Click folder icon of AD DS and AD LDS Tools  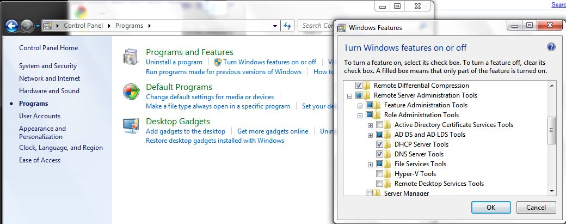pyautogui.click(x=387, y=135)
